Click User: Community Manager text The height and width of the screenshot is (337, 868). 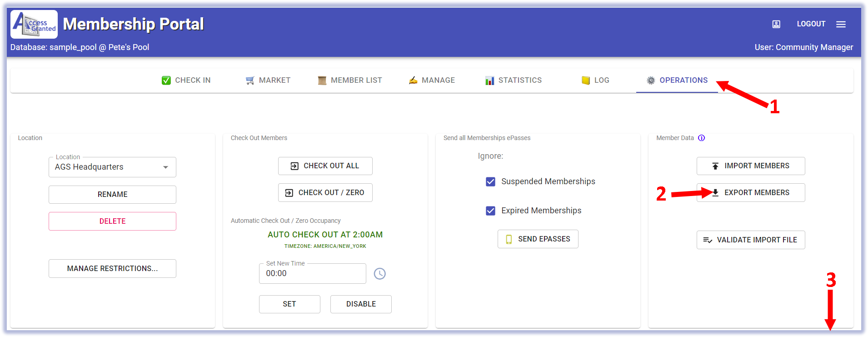pyautogui.click(x=804, y=47)
